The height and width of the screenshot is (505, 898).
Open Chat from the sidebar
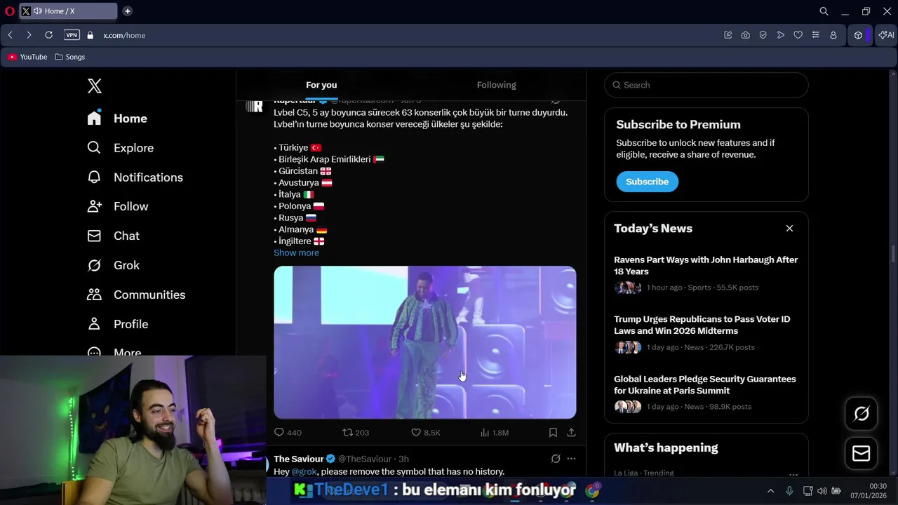pos(113,236)
